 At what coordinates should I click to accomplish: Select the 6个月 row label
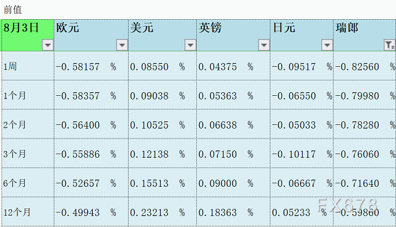[27, 182]
